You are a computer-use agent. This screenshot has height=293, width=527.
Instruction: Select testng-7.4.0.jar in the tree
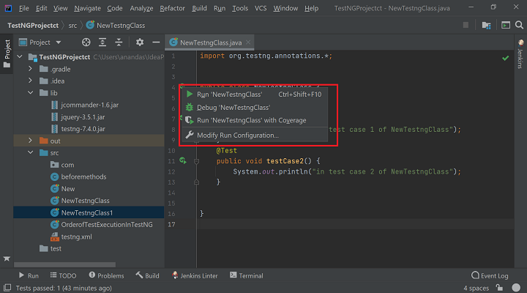click(x=83, y=128)
